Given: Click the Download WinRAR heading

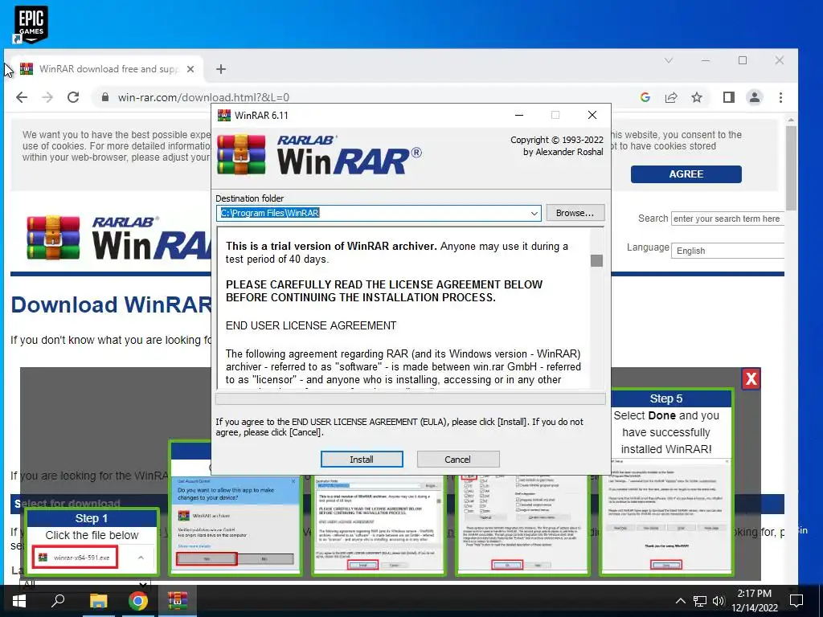Looking at the screenshot, I should 111,304.
